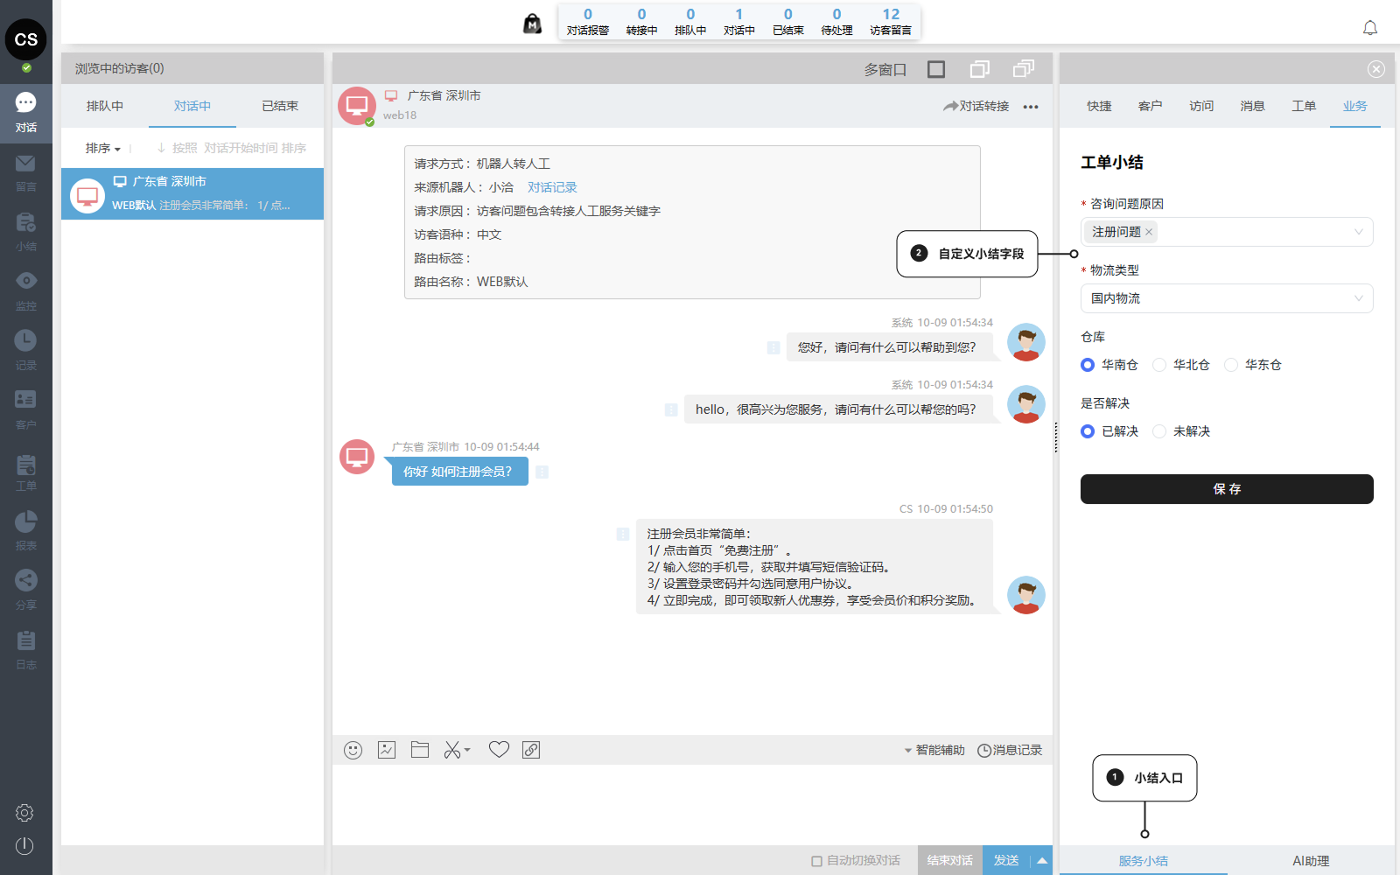The image size is (1400, 875).
Task: Click the three-dot more options icon
Action: point(1031,107)
